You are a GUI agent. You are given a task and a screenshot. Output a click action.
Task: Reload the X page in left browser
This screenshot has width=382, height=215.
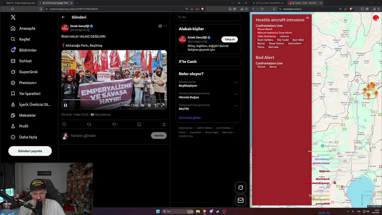click(x=12, y=9)
